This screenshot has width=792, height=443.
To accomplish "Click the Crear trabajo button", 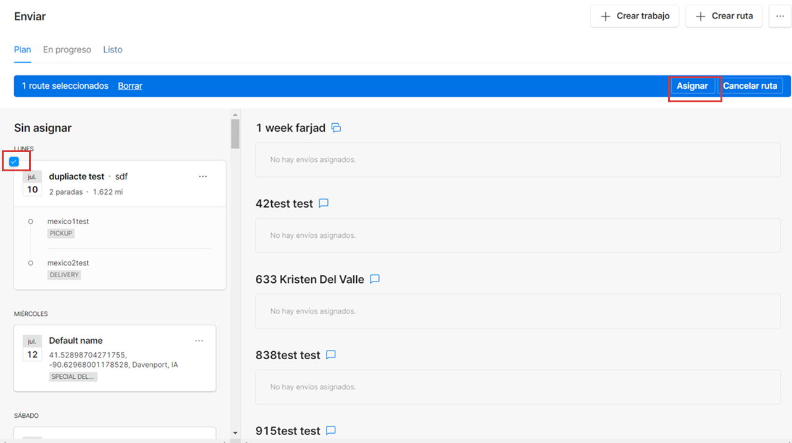I will (635, 17).
